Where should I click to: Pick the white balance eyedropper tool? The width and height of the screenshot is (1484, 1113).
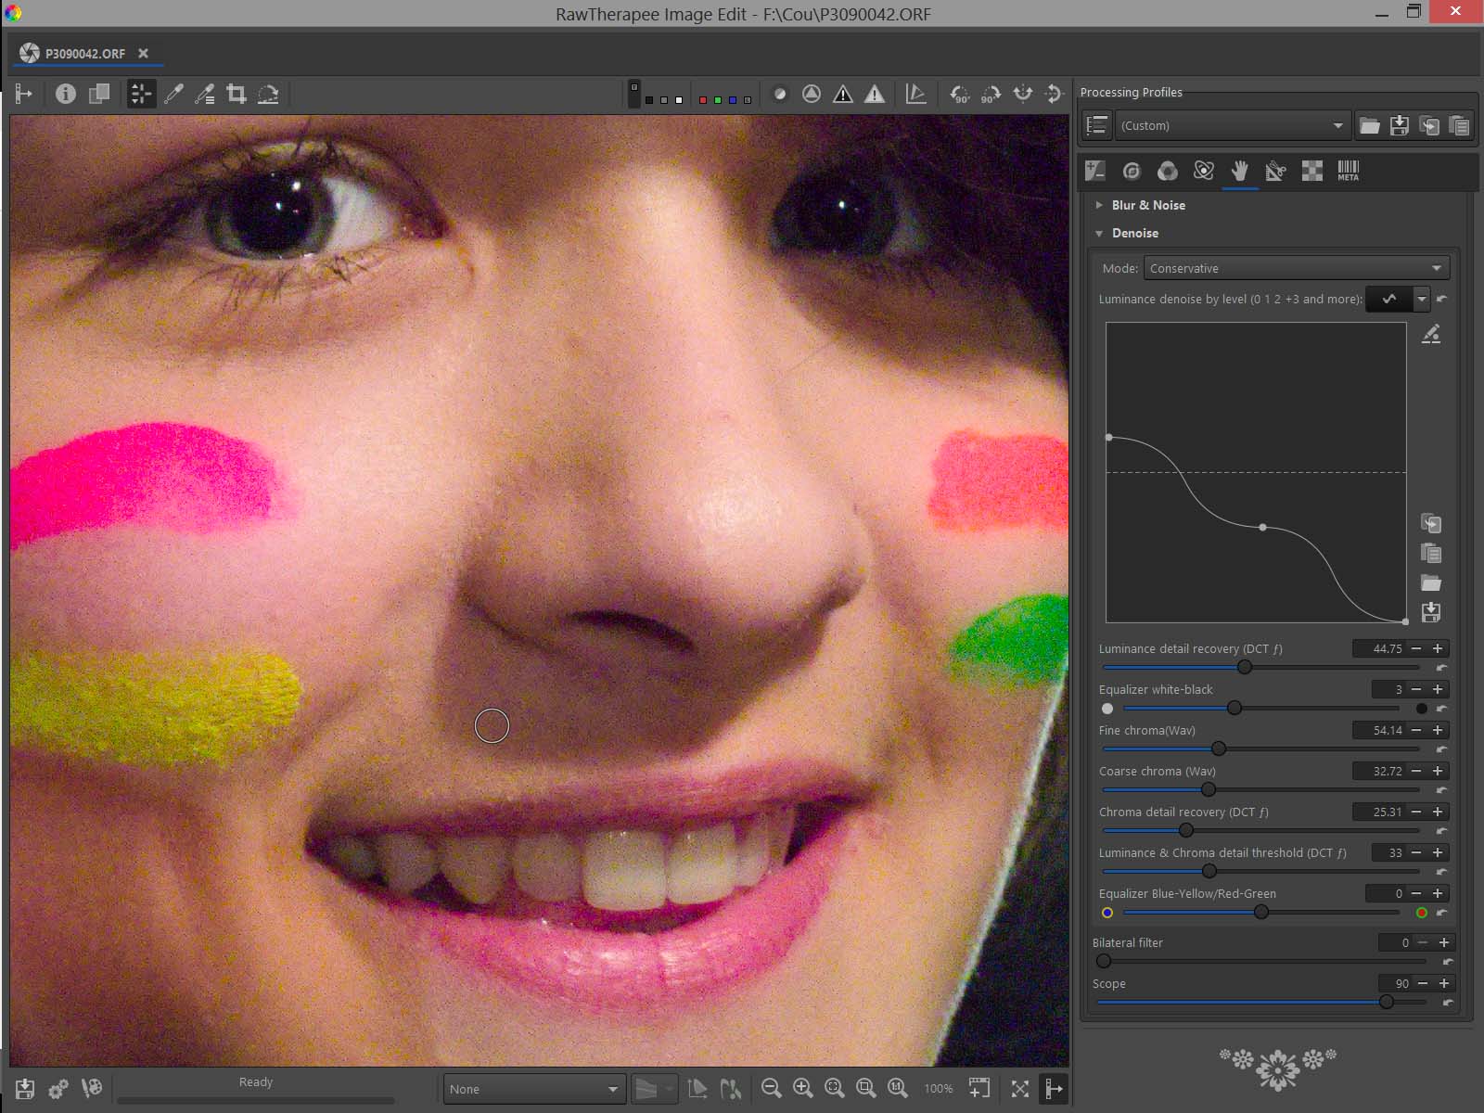(x=173, y=94)
